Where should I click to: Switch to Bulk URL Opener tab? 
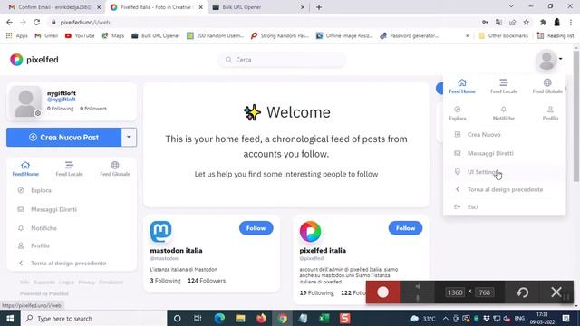pos(258,7)
